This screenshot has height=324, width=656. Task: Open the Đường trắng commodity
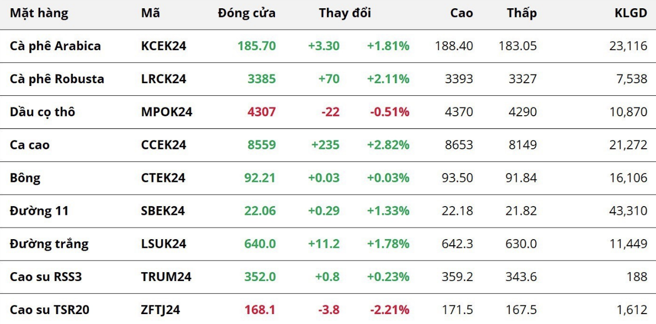(x=49, y=244)
